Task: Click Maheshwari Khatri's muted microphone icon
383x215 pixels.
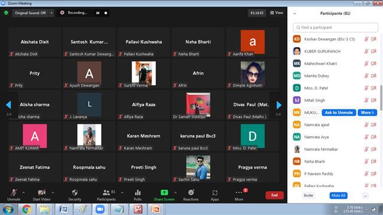Action: point(366,64)
